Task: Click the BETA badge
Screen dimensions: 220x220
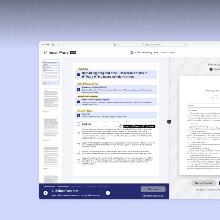Action: pos(73,53)
